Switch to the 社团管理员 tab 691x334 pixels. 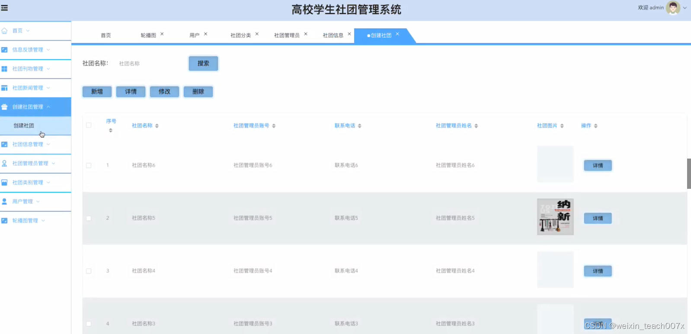click(287, 35)
